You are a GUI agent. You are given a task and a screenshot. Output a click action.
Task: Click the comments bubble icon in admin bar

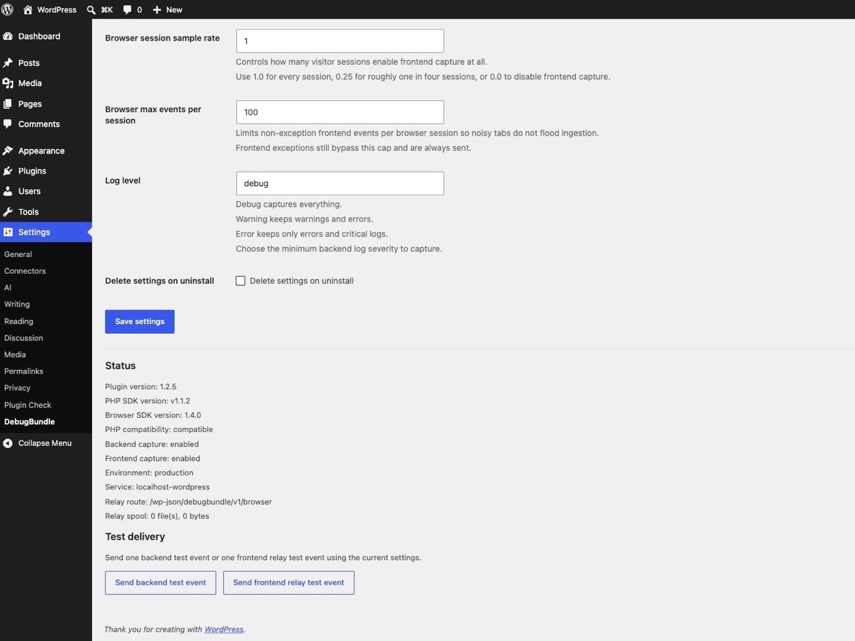(x=128, y=9)
